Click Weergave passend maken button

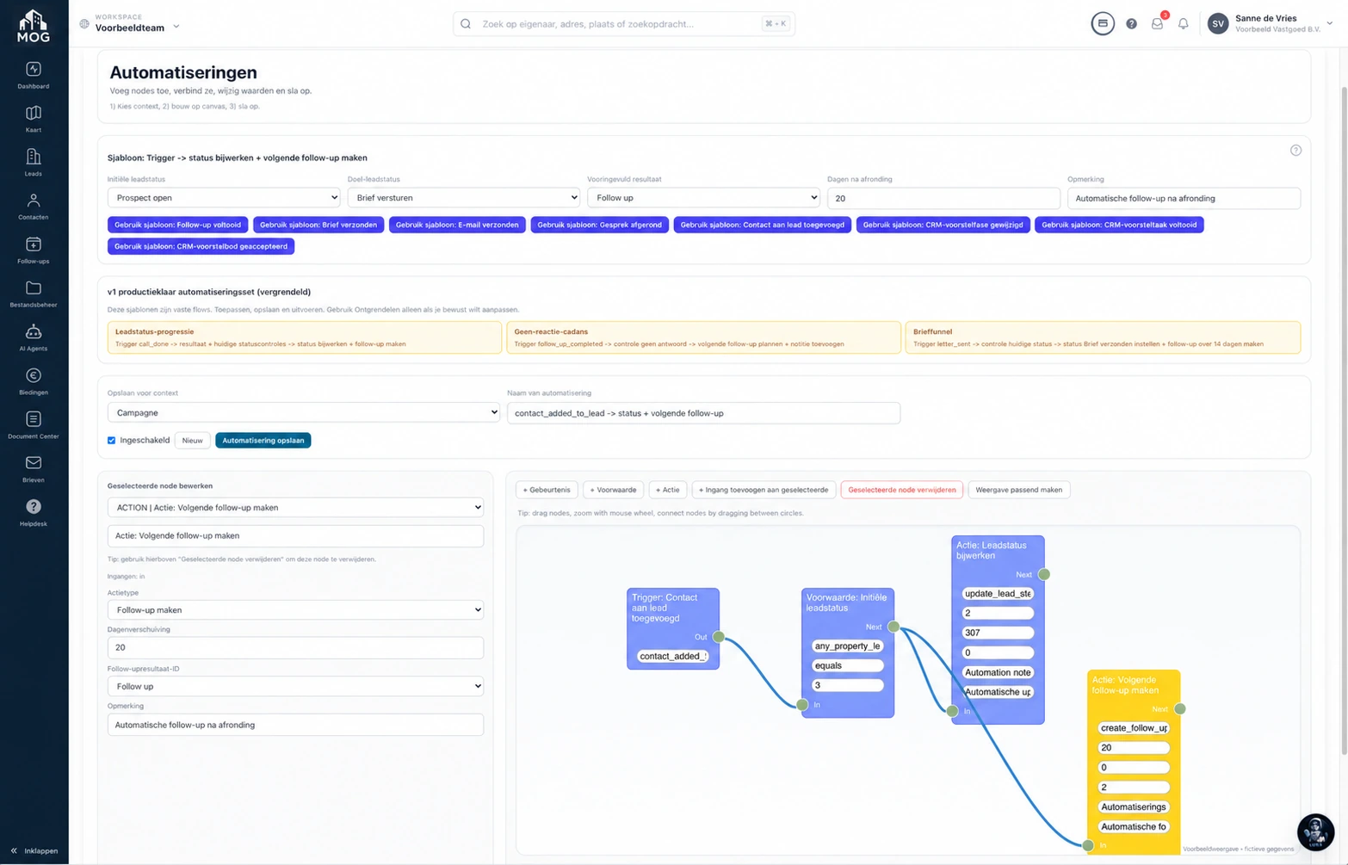pyautogui.click(x=1018, y=490)
